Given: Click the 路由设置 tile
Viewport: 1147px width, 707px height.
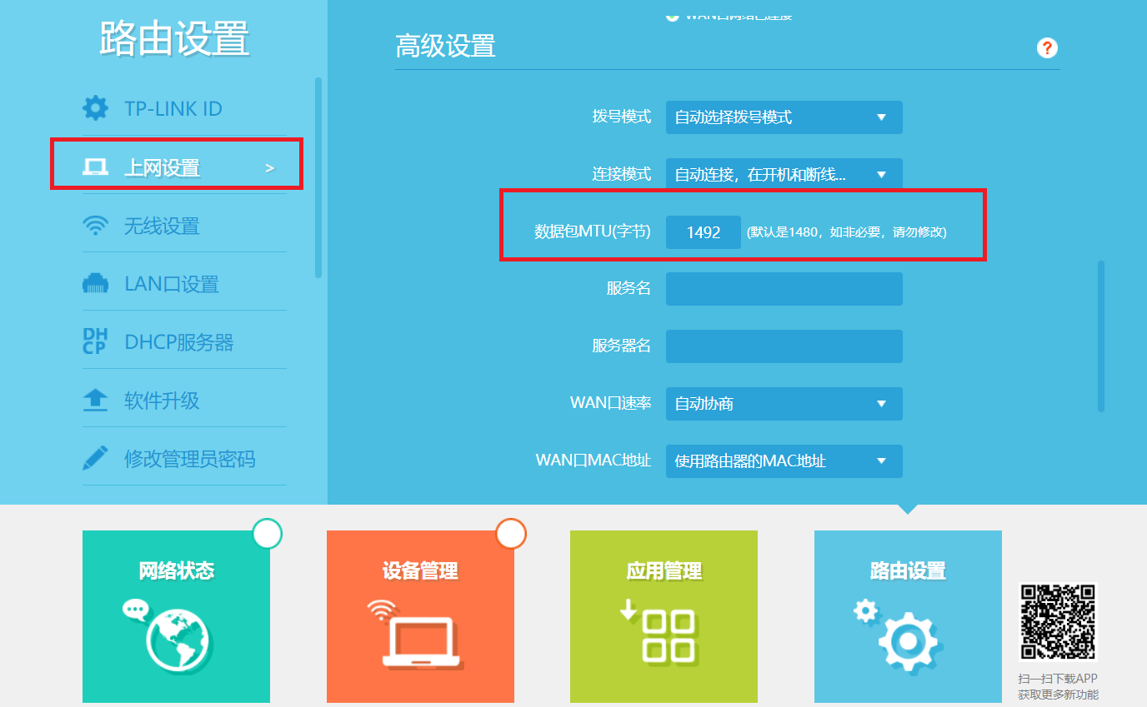Looking at the screenshot, I should click(908, 616).
